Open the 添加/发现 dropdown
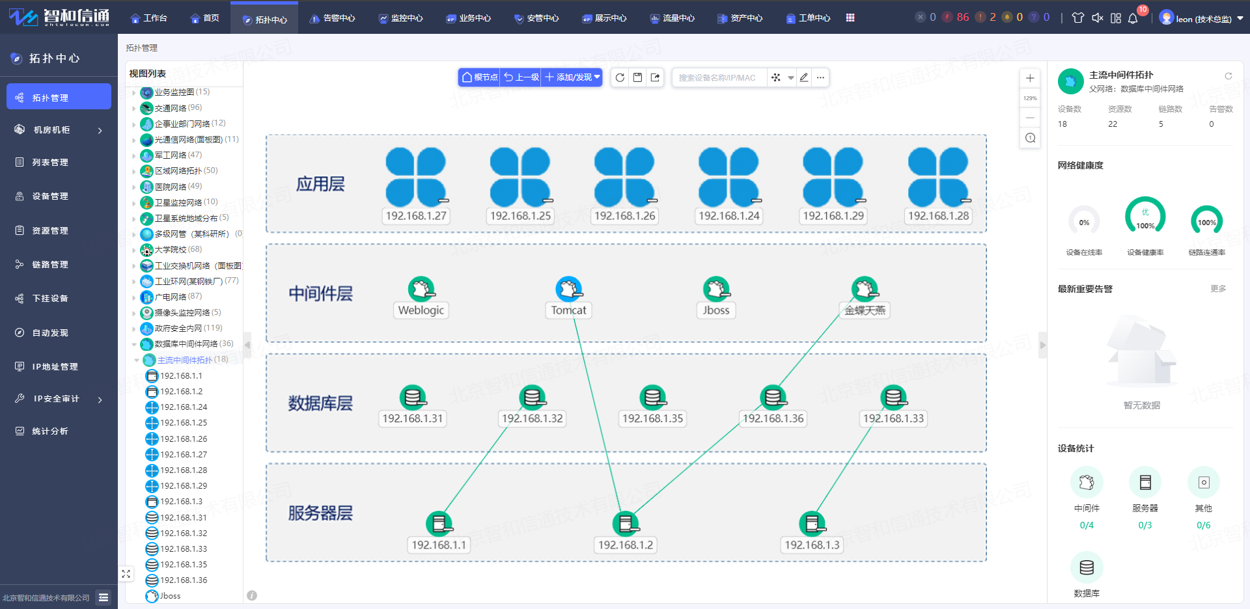Image resolution: width=1250 pixels, height=609 pixels. click(x=572, y=77)
